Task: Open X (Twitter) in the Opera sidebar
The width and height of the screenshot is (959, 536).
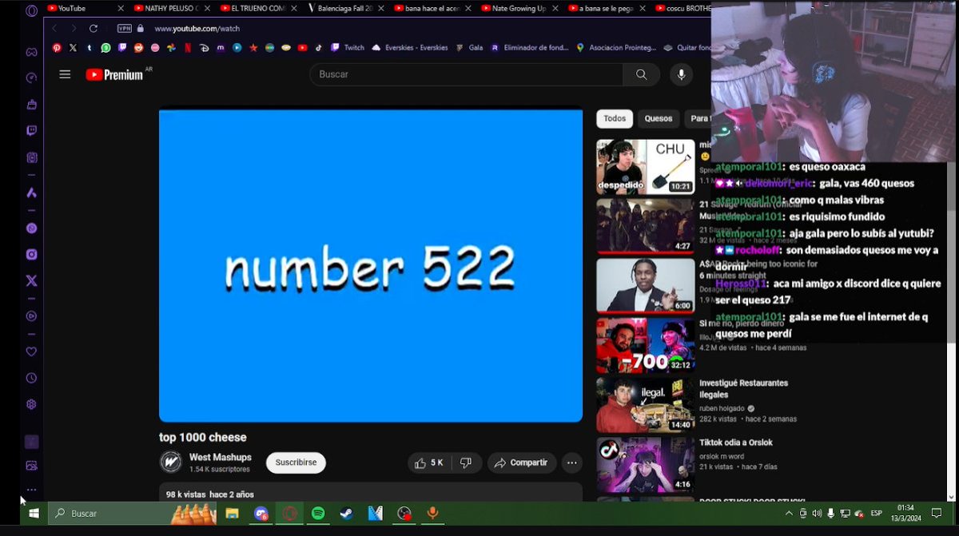Action: 31,280
